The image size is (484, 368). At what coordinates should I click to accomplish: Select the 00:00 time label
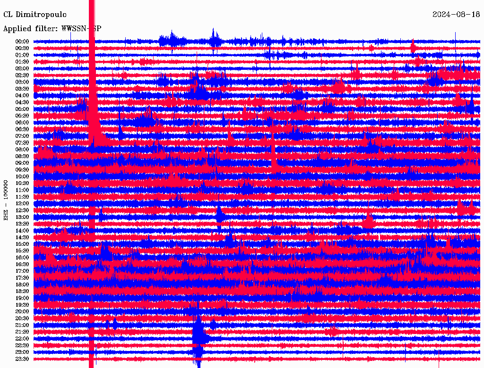[x=22, y=42]
